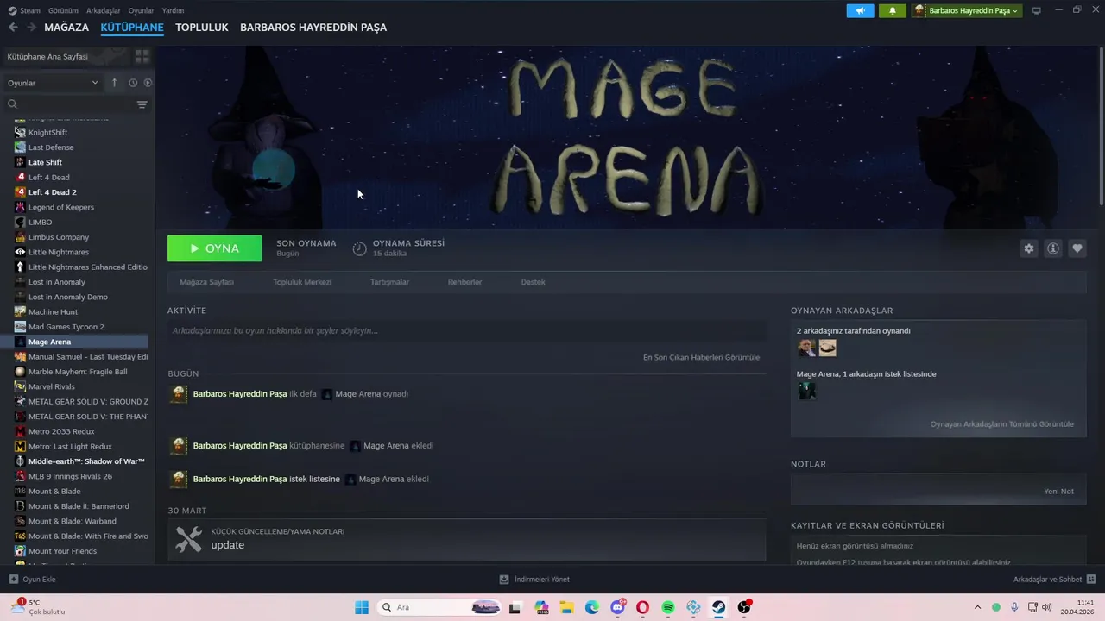Click the taskbar Ara search box

[440, 607]
